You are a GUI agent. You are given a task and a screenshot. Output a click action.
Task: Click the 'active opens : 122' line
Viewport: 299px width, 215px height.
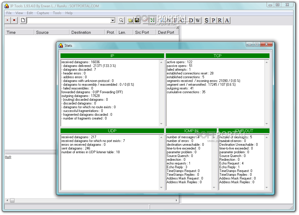coord(179,62)
